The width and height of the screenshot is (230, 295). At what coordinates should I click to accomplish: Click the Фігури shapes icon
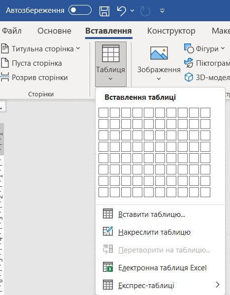(x=189, y=48)
